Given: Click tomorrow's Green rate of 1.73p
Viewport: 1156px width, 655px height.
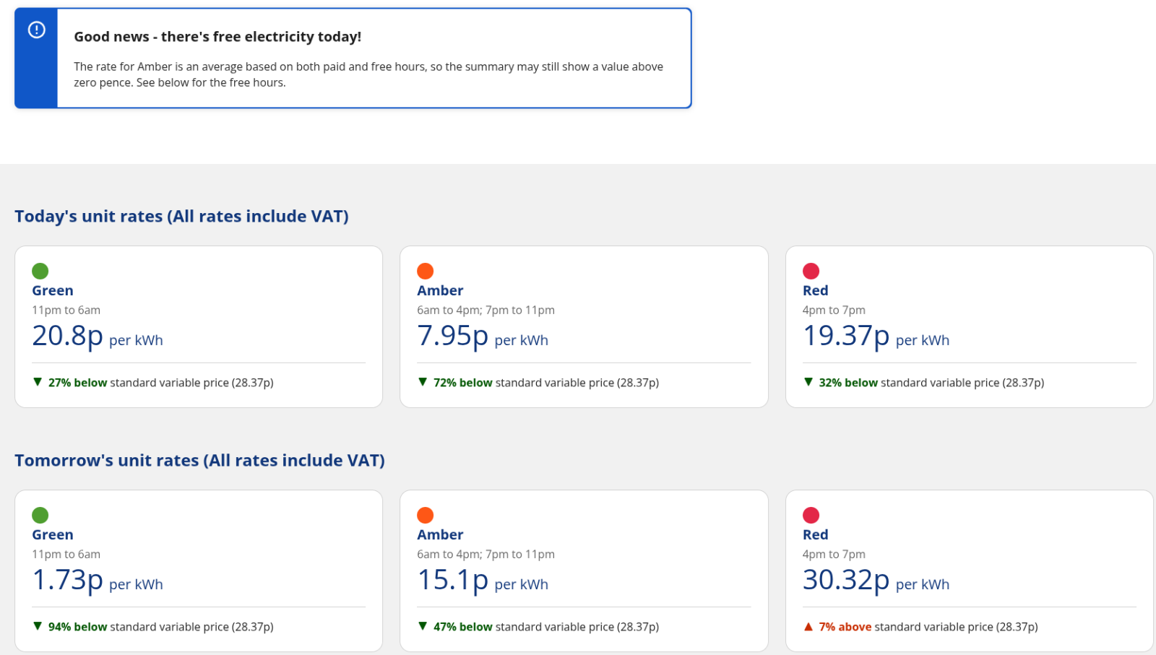Looking at the screenshot, I should (x=68, y=580).
